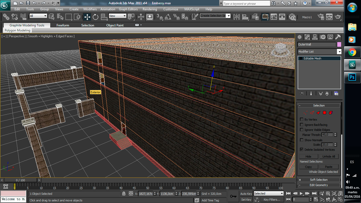Click the time slider 0 / 100 handle
Image resolution: width=361 pixels, height=203 pixels.
click(x=21, y=180)
